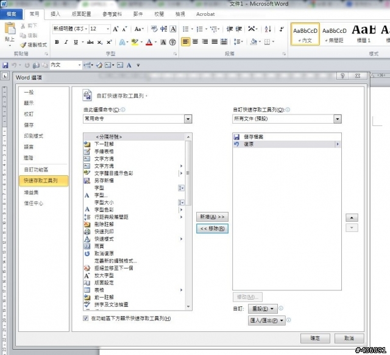
Task: Click the bullets list icon
Action: tap(185, 29)
